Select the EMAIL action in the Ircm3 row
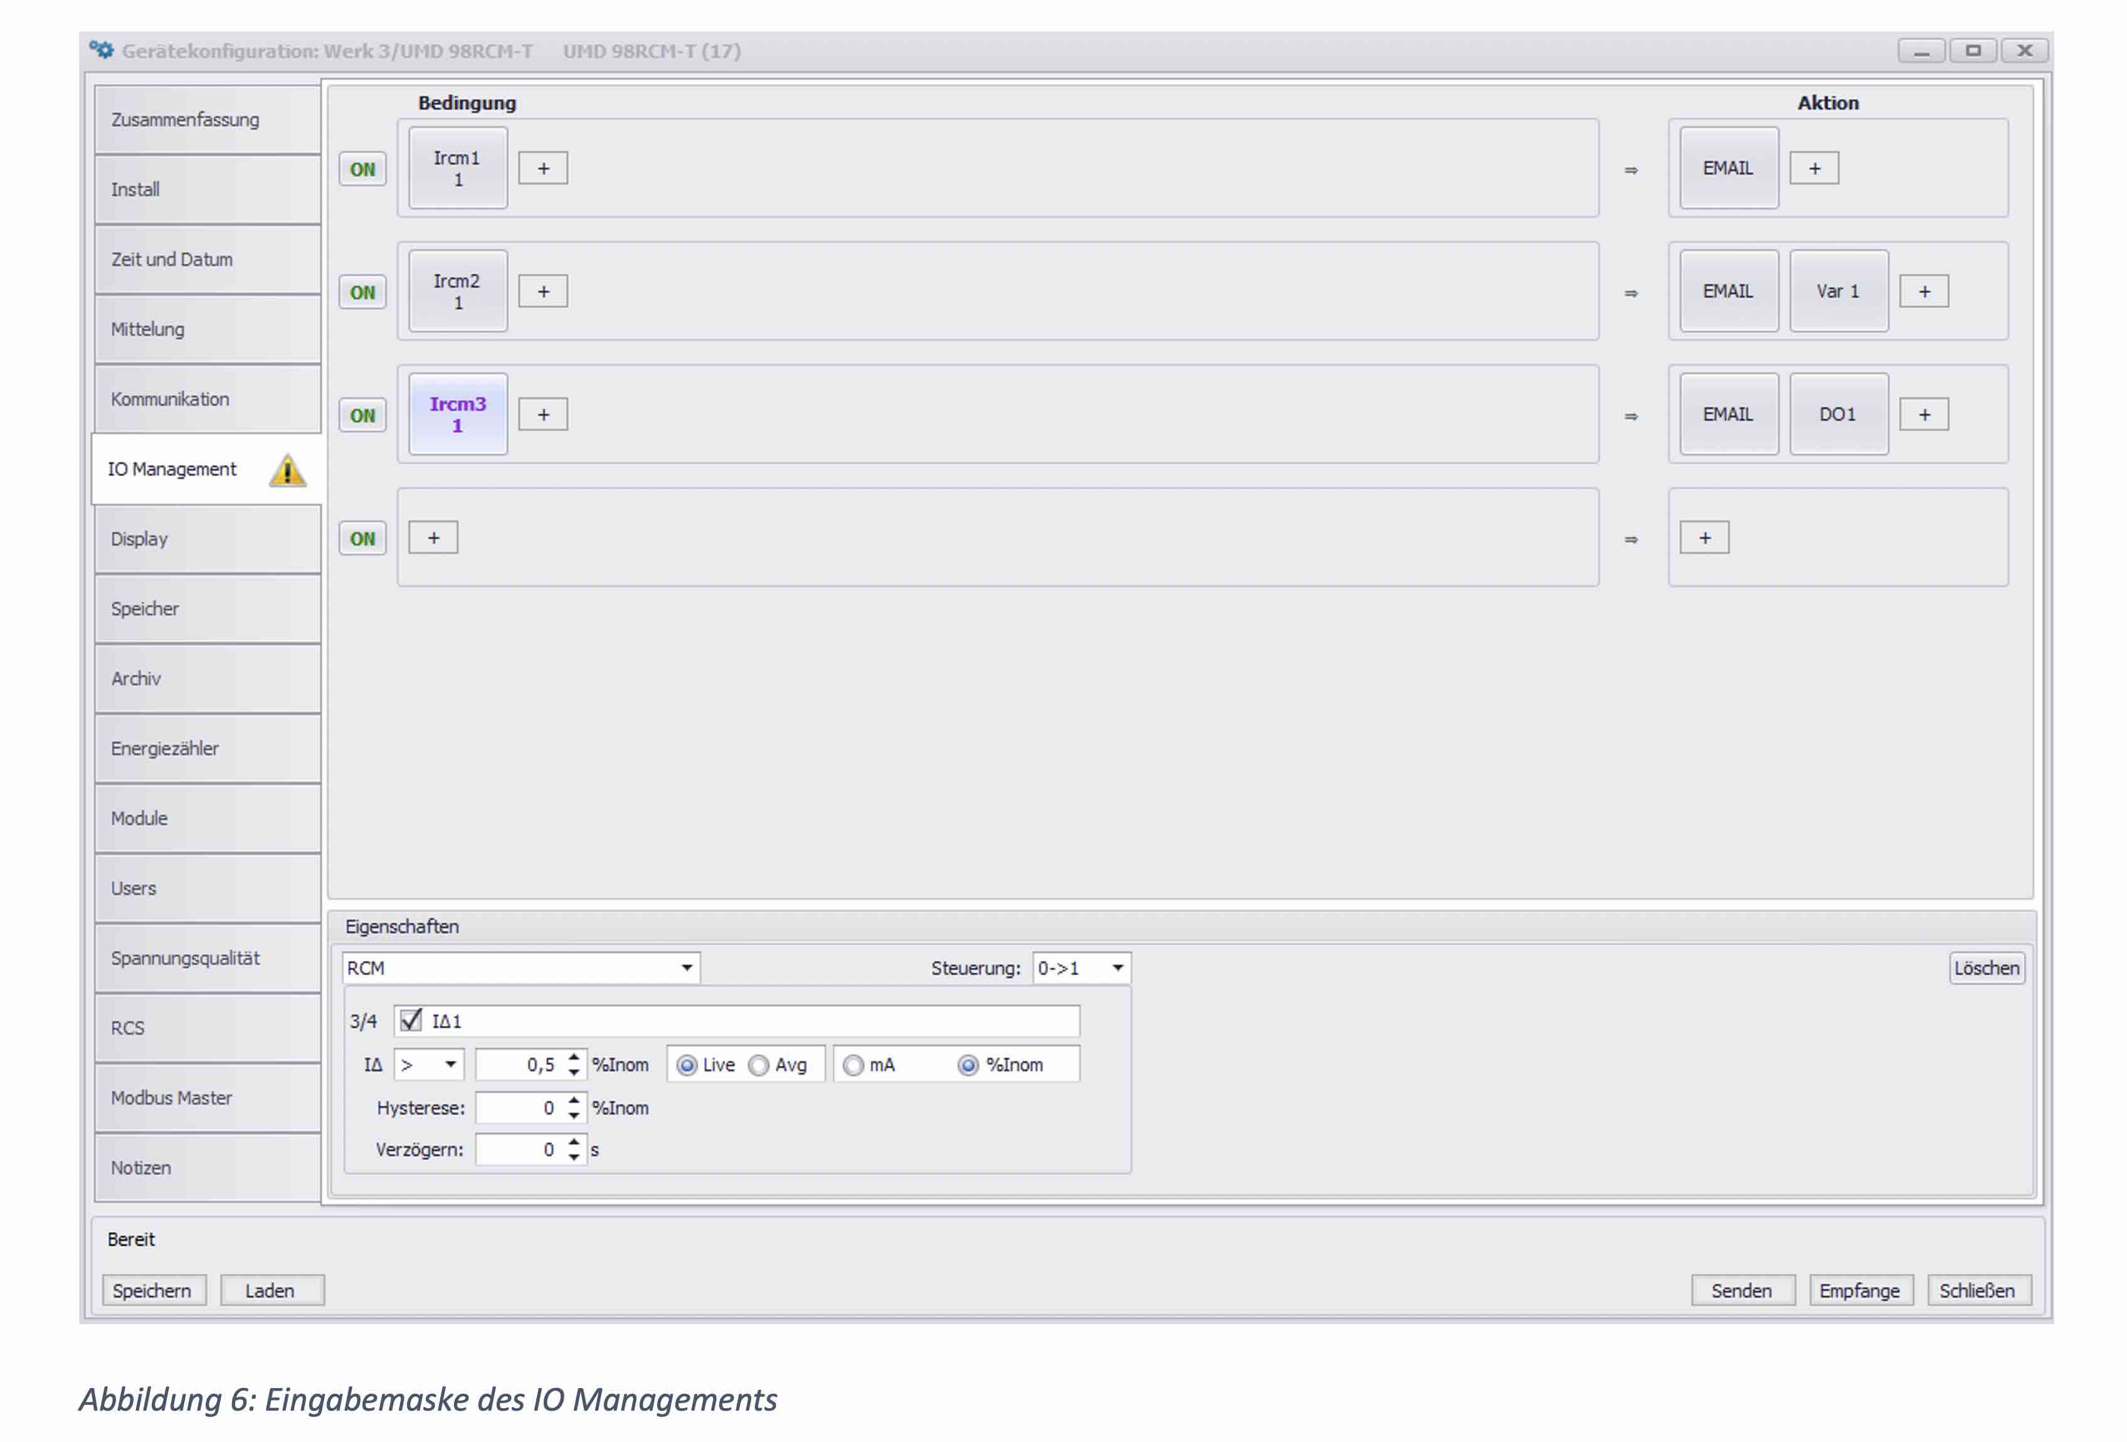Screen dimensions: 2127x1442 coord(1729,414)
